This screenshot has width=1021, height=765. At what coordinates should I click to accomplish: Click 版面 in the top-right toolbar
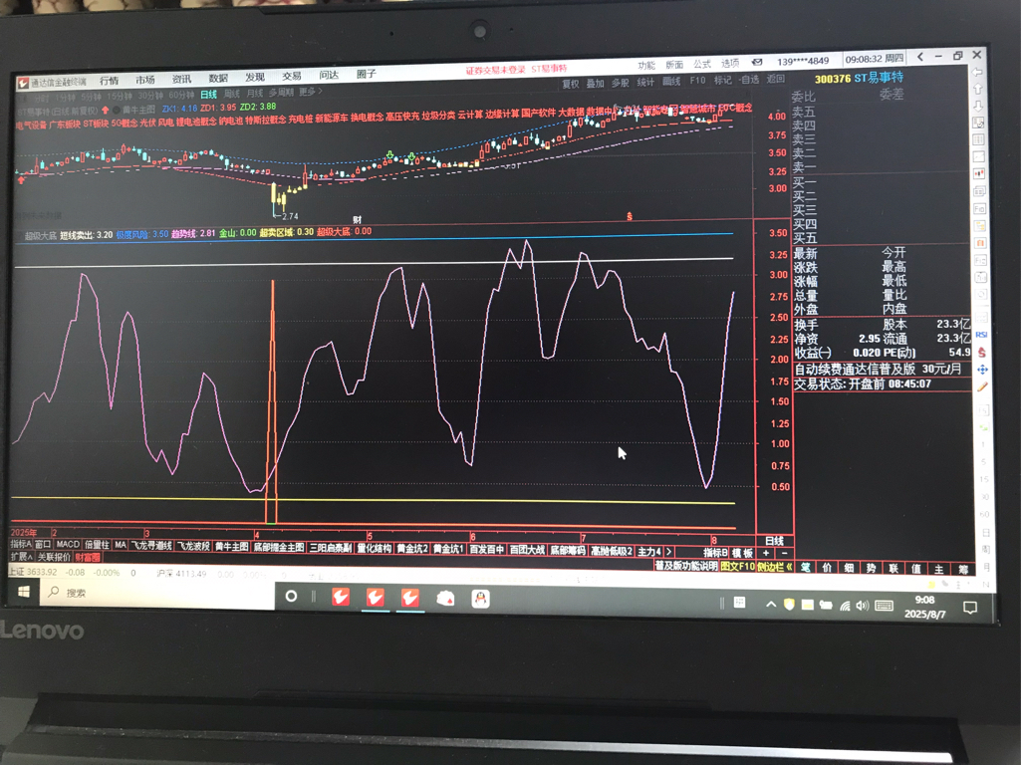674,65
